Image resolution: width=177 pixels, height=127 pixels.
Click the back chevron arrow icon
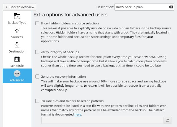click(6, 7)
